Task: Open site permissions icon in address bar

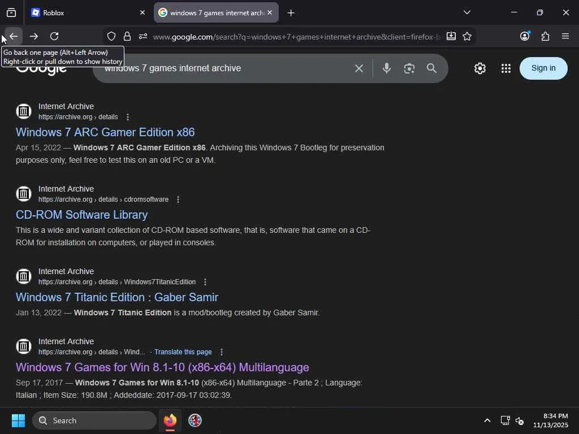Action: coord(143,36)
